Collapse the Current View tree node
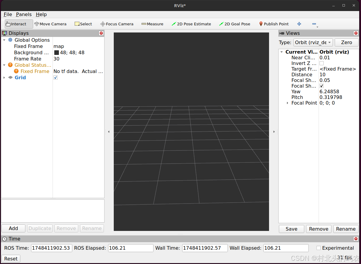 tap(282, 52)
